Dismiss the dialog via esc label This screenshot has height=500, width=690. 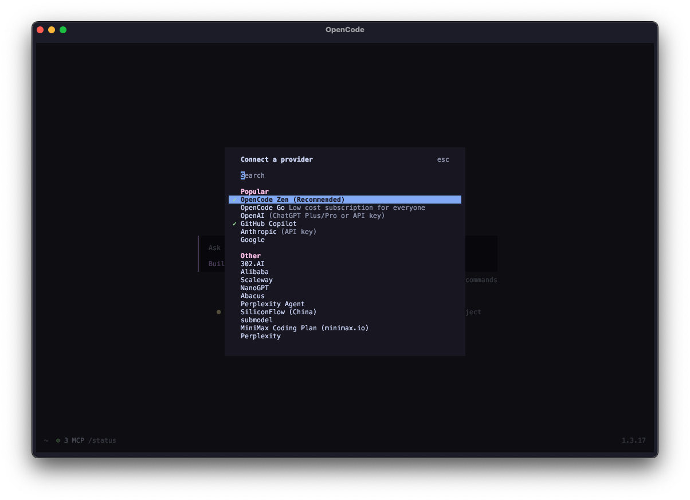(x=443, y=159)
